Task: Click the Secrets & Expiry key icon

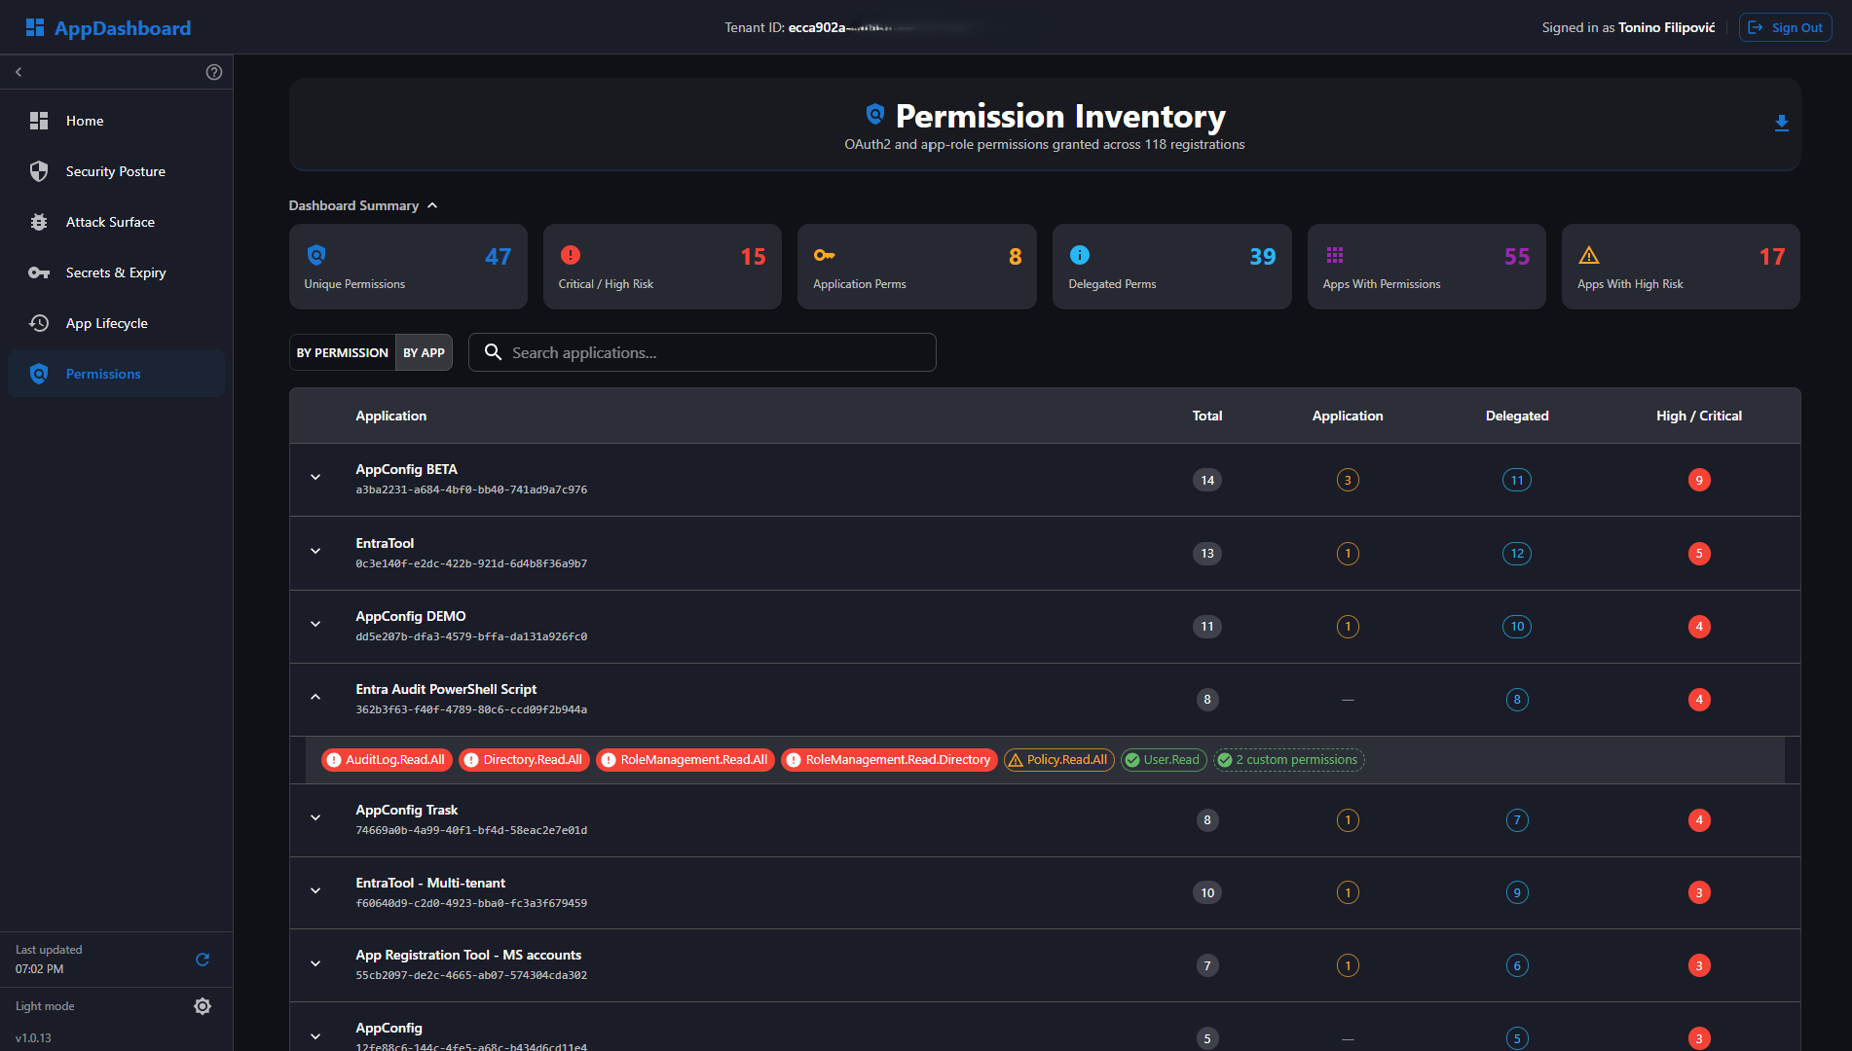Action: 39,272
